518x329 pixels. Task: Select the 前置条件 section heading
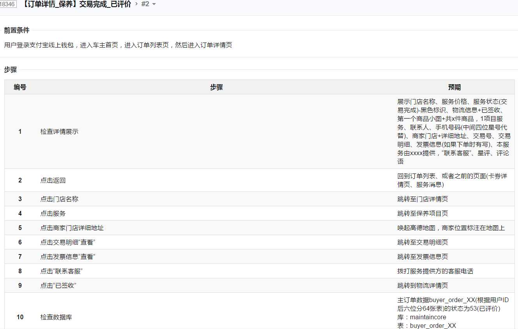click(17, 30)
